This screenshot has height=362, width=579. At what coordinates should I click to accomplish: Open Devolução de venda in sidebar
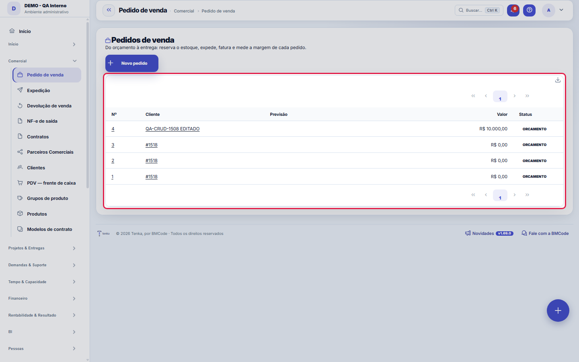[x=47, y=106]
